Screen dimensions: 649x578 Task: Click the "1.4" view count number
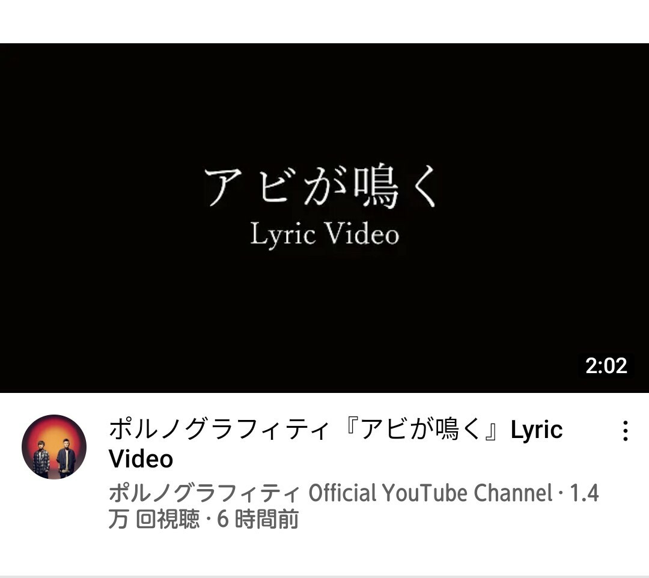[584, 493]
